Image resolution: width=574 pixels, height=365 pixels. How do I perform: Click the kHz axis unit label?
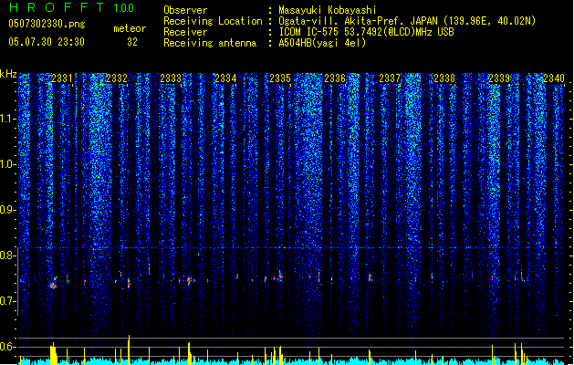point(8,74)
